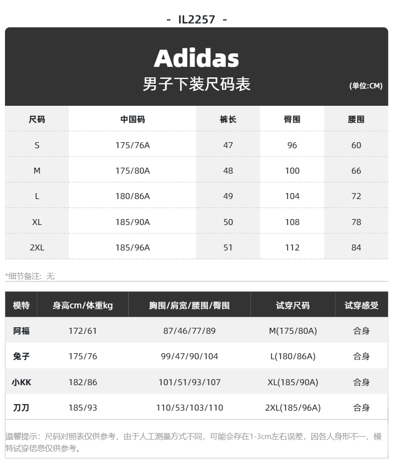
Task: Click the 细节备注 note text
Action: point(29,276)
